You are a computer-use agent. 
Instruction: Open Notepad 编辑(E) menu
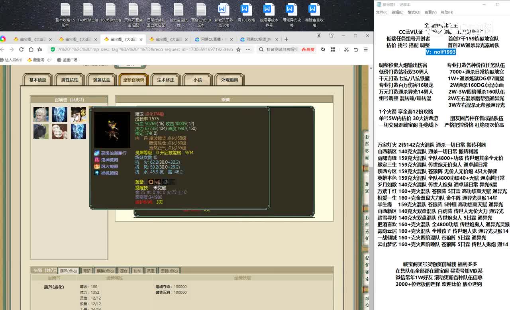coord(397,12)
